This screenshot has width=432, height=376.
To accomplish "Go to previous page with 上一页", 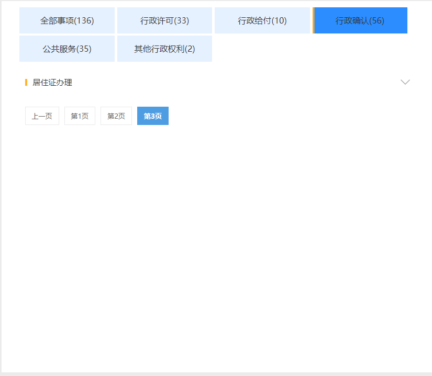I will pyautogui.click(x=42, y=116).
